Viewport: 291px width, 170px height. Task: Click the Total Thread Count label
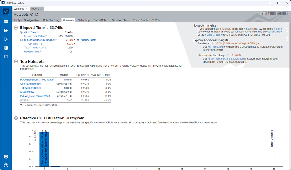coord(35,48)
